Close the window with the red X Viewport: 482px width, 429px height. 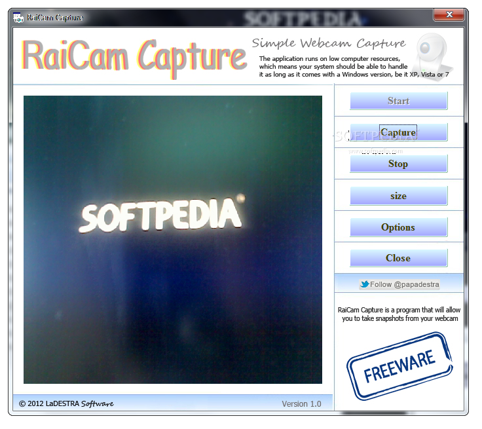pos(449,14)
